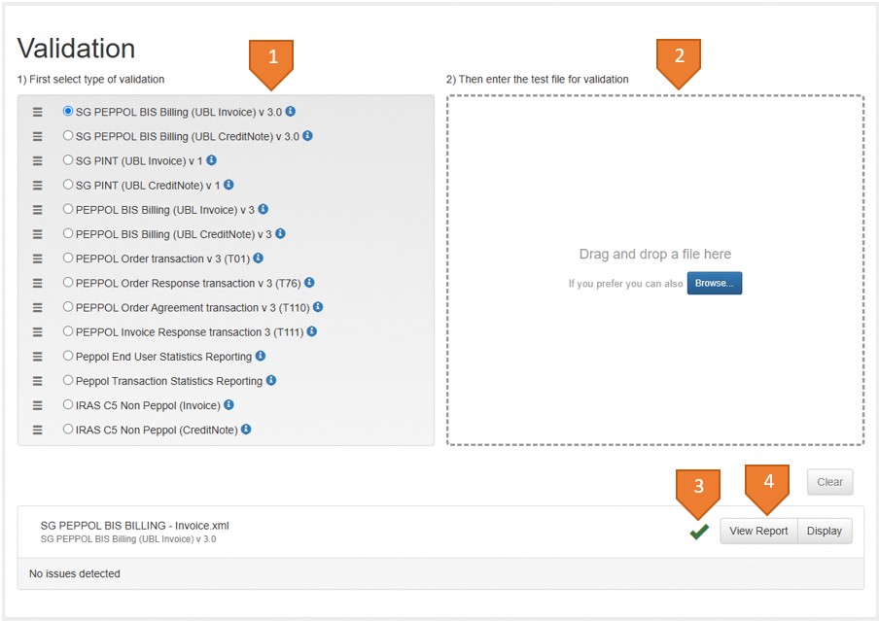This screenshot has height=621, width=879.
Task: Clear the validation results list
Action: [x=828, y=482]
